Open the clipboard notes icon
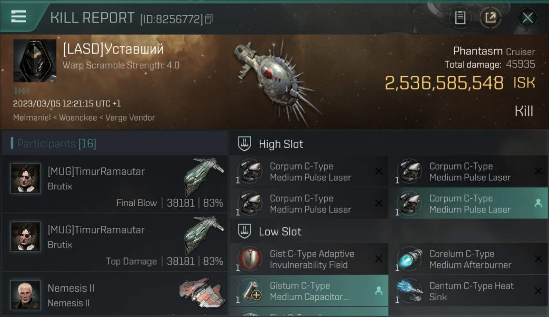Screen dimensions: 549x317 (x=460, y=18)
